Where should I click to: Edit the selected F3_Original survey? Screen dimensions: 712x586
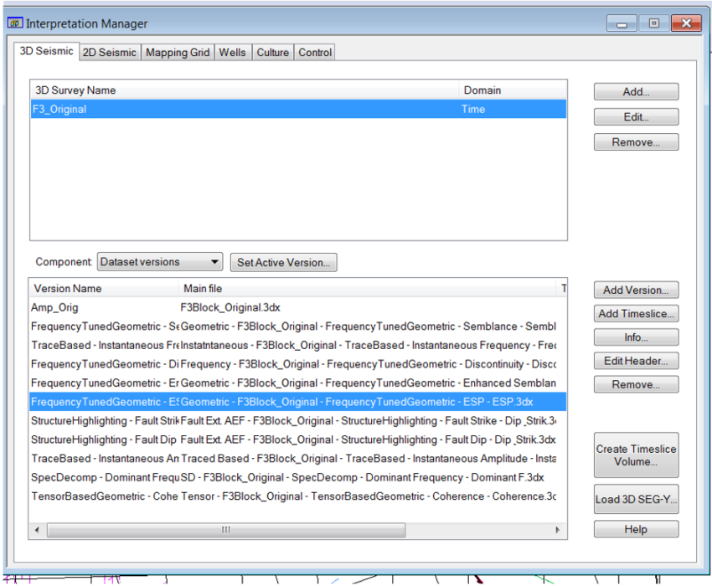tap(635, 116)
